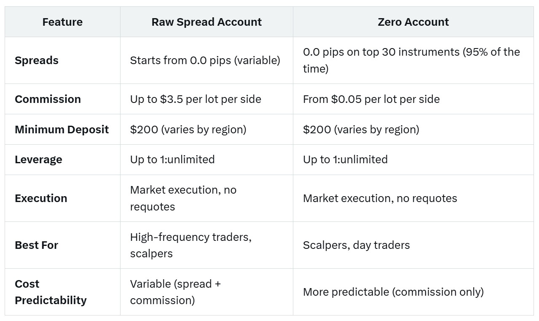The height and width of the screenshot is (321, 539).
Task: Select the Execution row label
Action: 41,198
